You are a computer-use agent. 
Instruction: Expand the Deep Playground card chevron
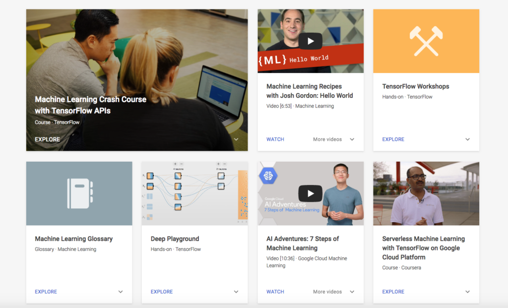236,292
